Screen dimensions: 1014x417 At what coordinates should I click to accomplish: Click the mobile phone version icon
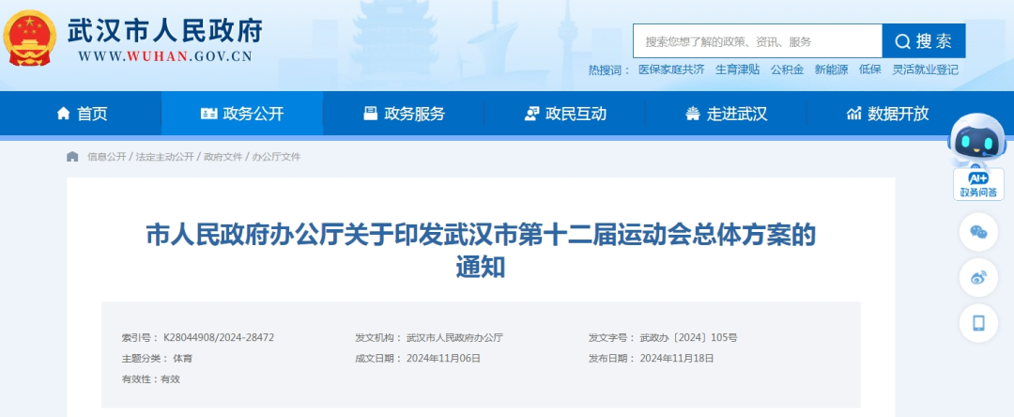(x=978, y=322)
